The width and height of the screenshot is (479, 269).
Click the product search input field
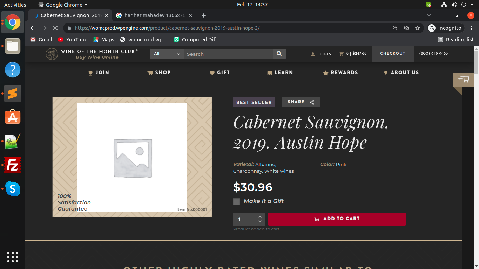coord(228,54)
